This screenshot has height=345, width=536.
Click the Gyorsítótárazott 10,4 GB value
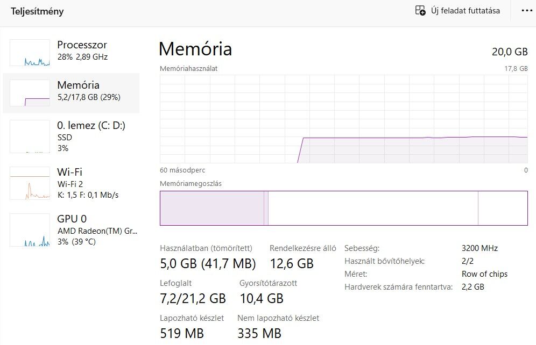261,298
